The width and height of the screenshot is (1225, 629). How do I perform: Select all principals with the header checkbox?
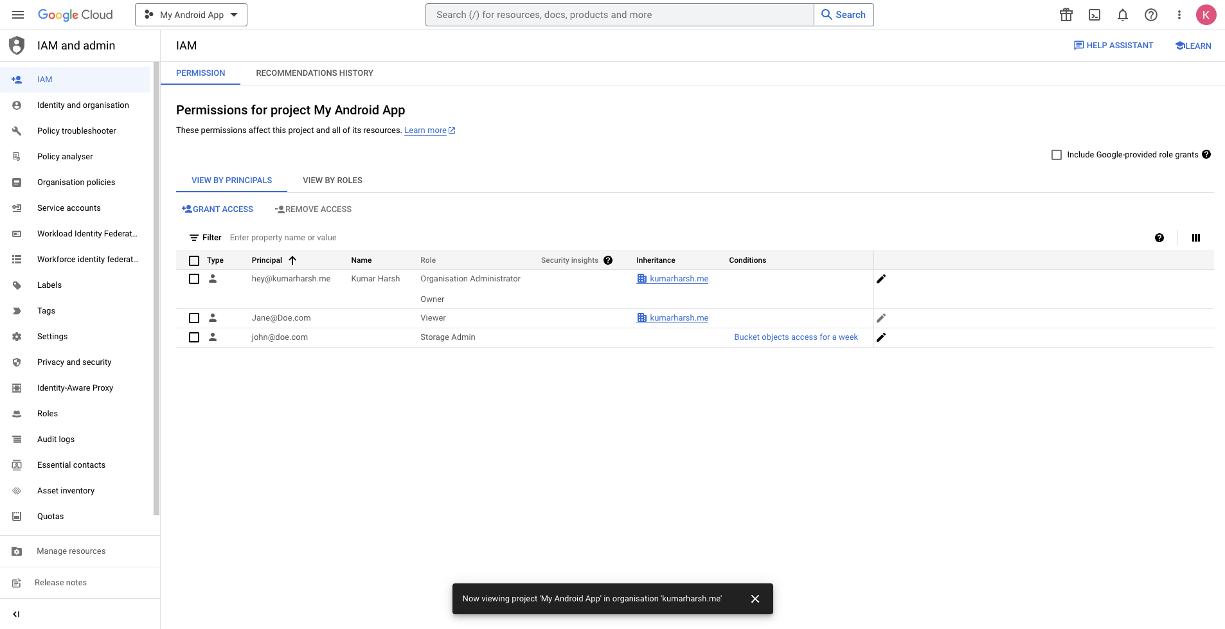tap(194, 260)
